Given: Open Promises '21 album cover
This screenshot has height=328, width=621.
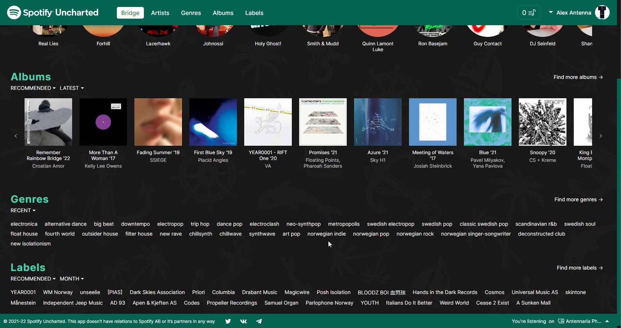Looking at the screenshot, I should tap(323, 122).
